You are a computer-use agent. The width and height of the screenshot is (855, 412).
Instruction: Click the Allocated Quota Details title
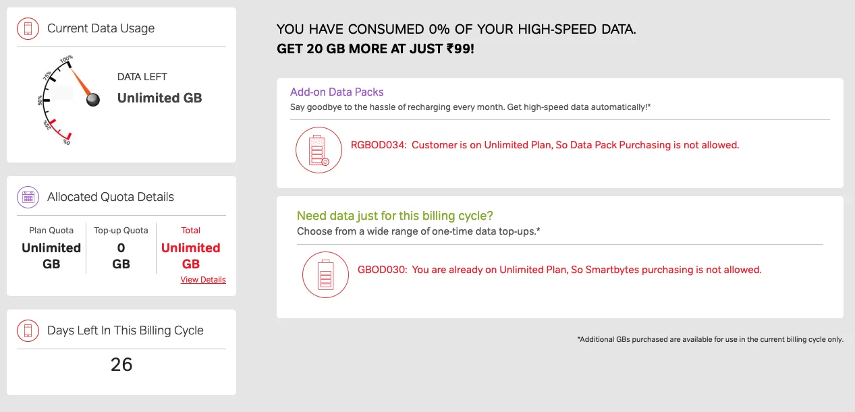tap(111, 197)
